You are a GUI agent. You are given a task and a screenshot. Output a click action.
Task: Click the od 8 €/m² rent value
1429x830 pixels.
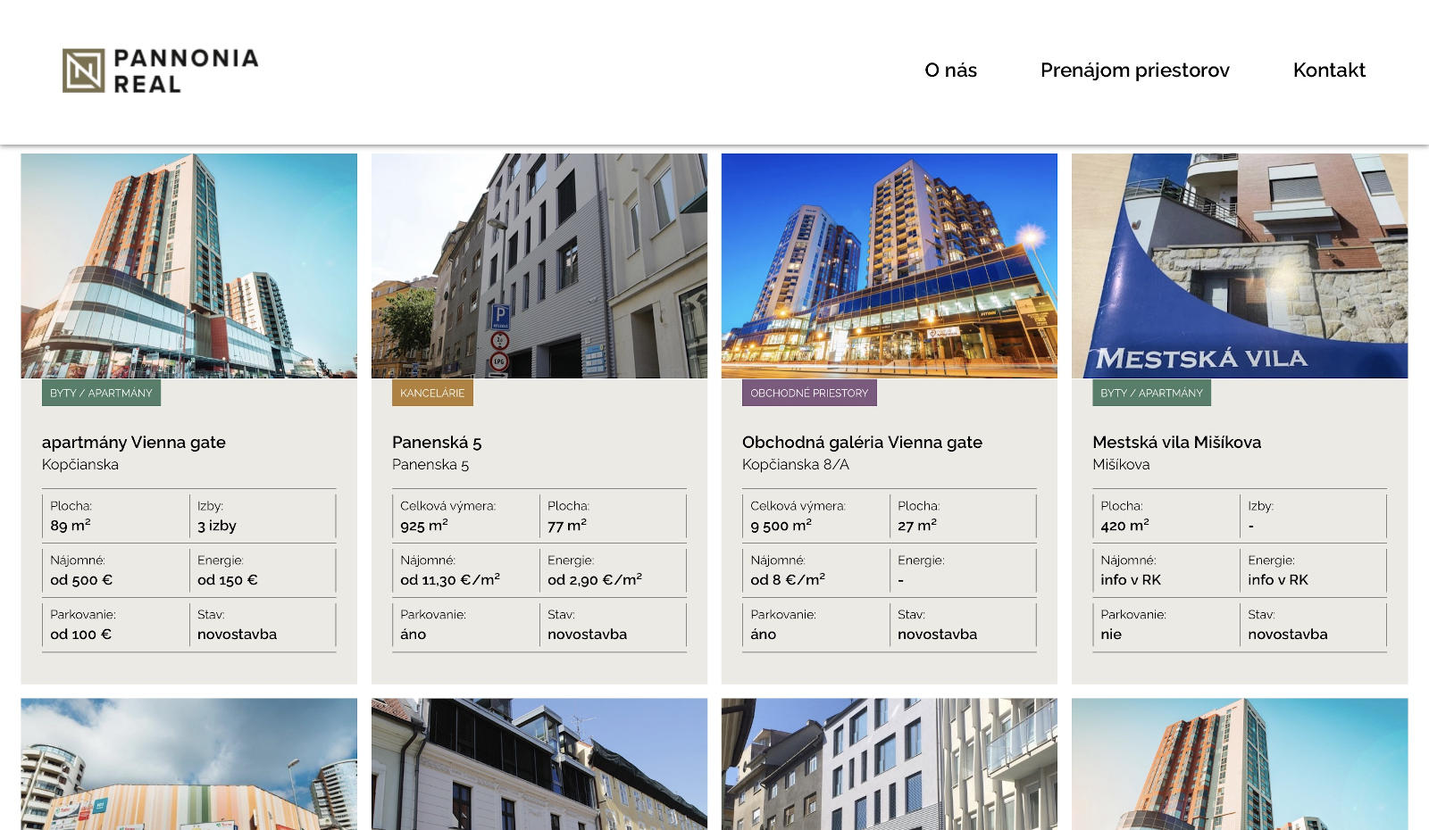788,580
